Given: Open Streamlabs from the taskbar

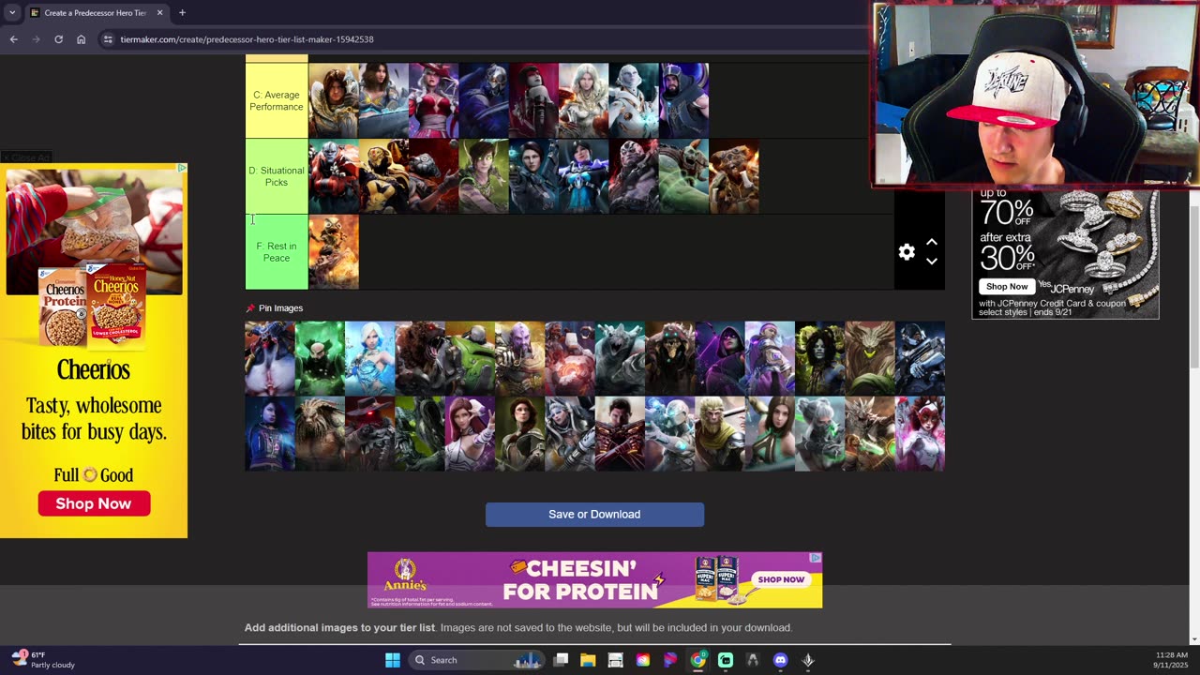Looking at the screenshot, I should click(726, 660).
